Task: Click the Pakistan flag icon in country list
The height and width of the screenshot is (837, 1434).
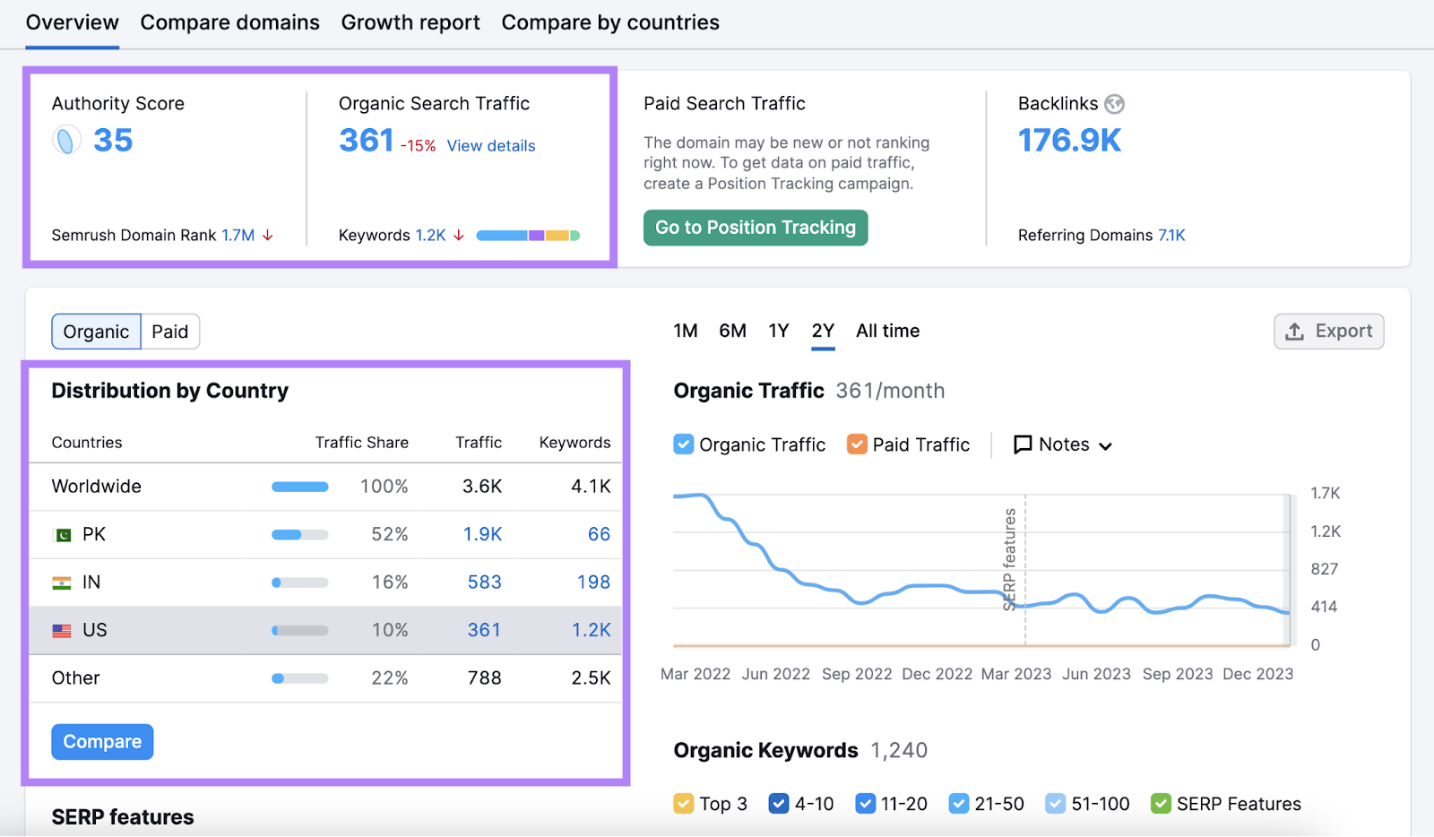Action: click(62, 533)
